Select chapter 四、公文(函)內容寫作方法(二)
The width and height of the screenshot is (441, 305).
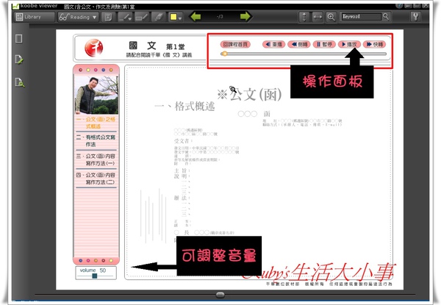(x=96, y=179)
